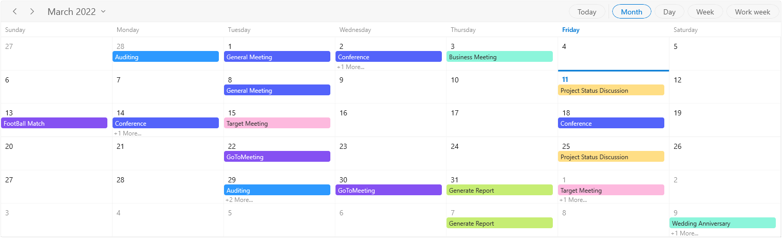Select the Auditing event on February 28

[166, 57]
